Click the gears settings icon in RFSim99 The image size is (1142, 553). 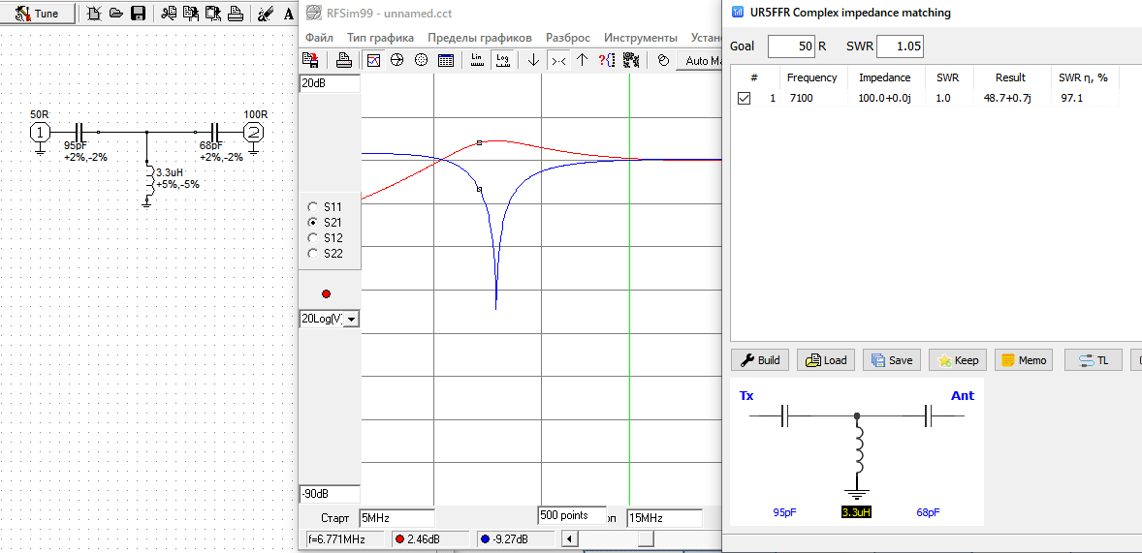(x=631, y=60)
